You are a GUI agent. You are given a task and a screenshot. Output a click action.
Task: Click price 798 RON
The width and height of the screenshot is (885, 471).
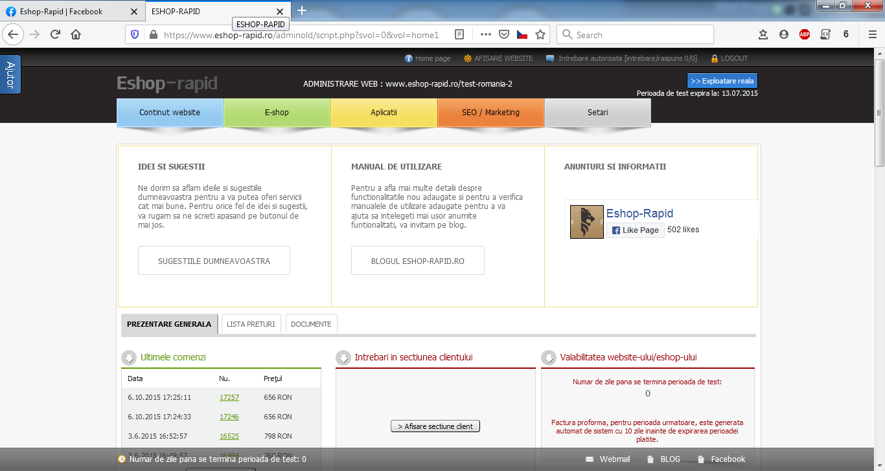tap(278, 436)
